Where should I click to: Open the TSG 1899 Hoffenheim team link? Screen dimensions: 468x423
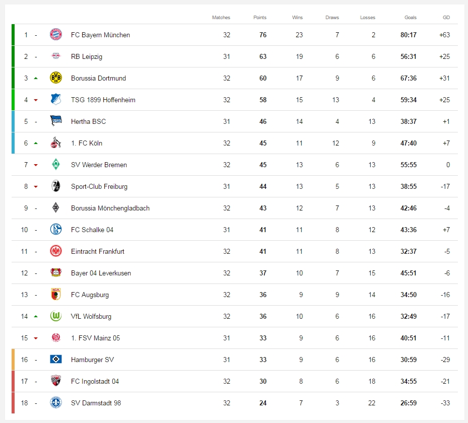tap(103, 100)
